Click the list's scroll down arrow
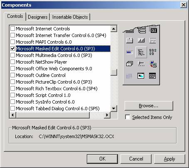The image size is (189, 168). click(114, 108)
